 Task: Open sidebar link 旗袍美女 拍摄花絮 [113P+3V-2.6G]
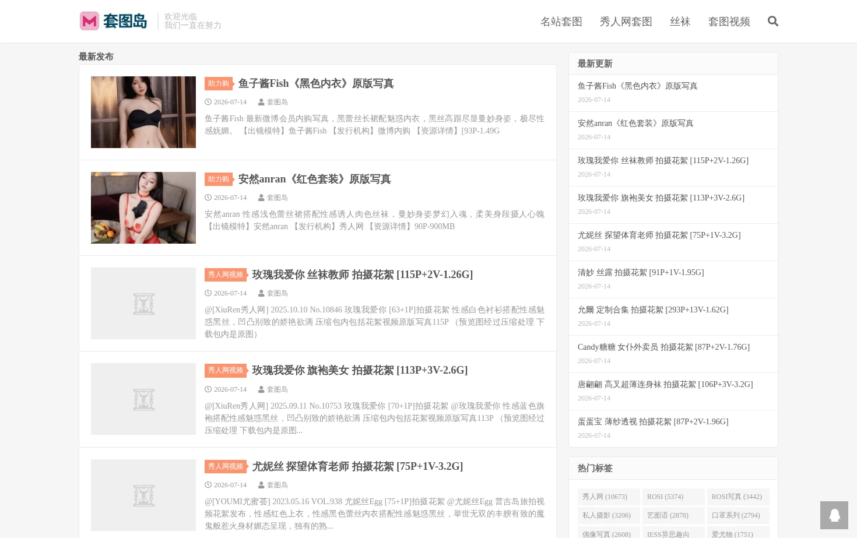click(x=661, y=198)
